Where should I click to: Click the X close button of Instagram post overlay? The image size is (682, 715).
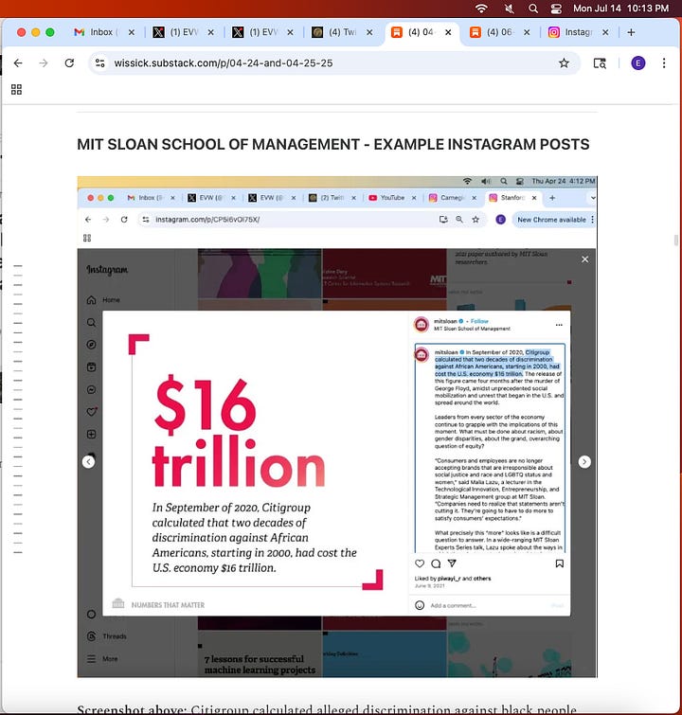pyautogui.click(x=584, y=259)
